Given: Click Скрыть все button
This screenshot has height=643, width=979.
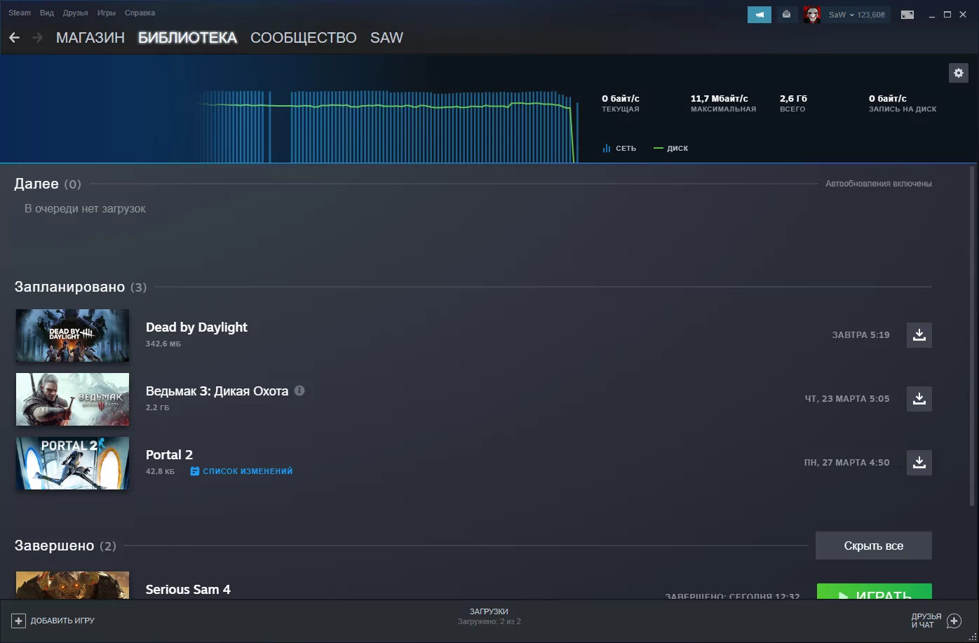Looking at the screenshot, I should click(x=874, y=546).
